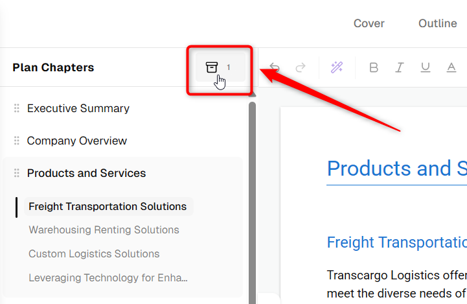The width and height of the screenshot is (467, 304).
Task: Collapse the Products and Services chapter
Action: (86, 173)
